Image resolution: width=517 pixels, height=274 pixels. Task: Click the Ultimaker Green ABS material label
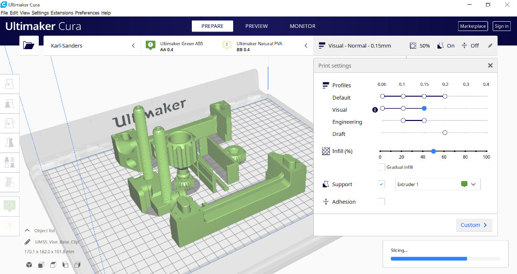point(181,43)
